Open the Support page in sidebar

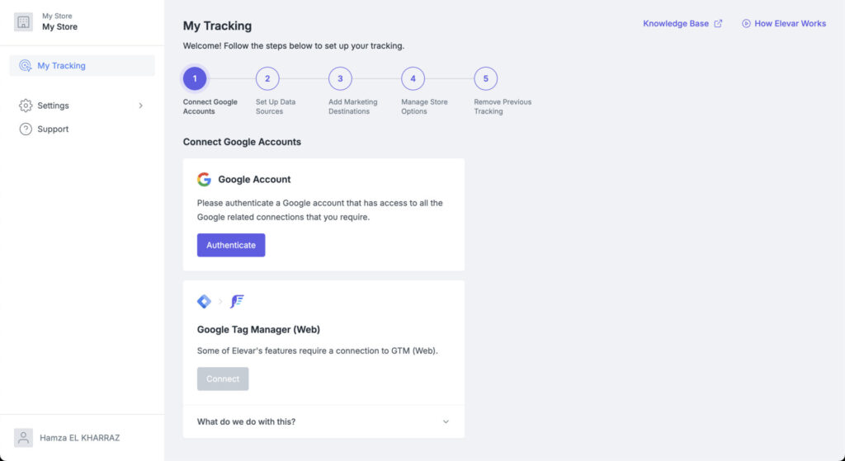[x=53, y=129]
